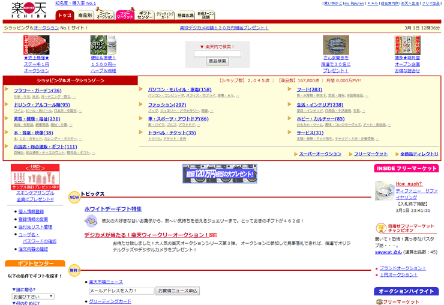Click the arrow icon beside フード
The height and width of the screenshot is (305, 444).
click(289, 89)
